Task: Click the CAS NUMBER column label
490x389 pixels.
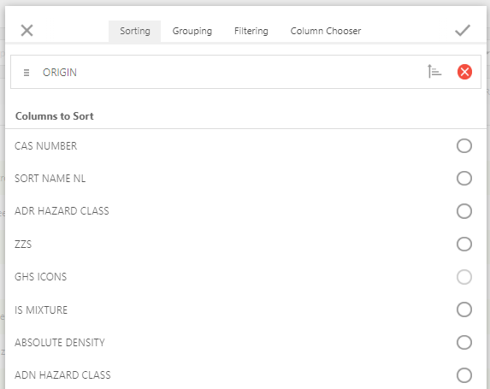Action: click(46, 146)
